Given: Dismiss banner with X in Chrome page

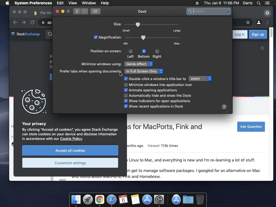Looking at the screenshot, I should coord(262,48).
